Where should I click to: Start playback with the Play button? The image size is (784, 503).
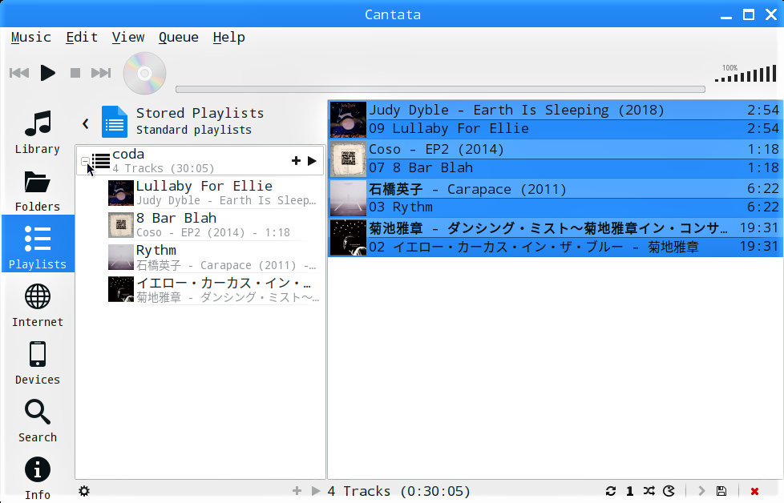point(47,73)
